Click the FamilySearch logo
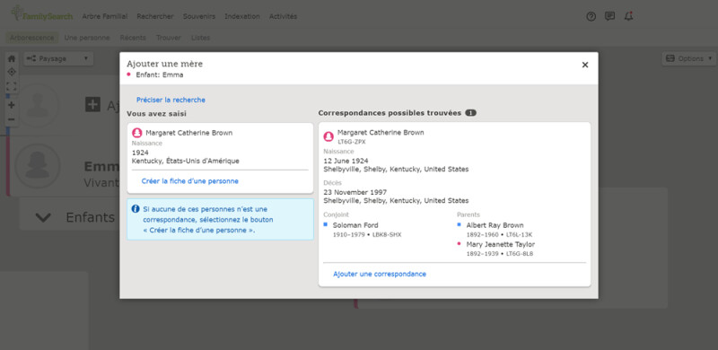Viewport: 718px width, 350px height. coord(41,13)
